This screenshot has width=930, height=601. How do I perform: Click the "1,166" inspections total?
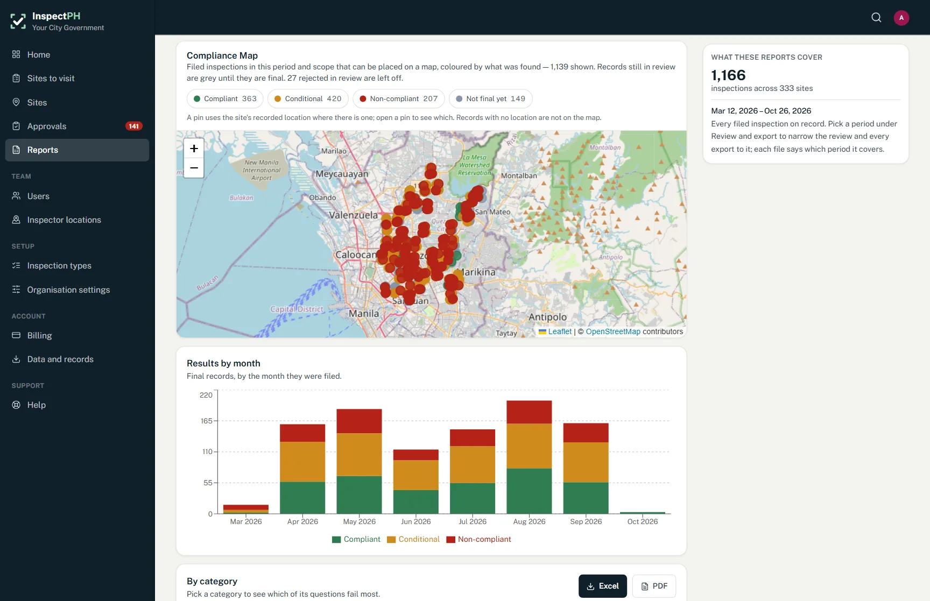pyautogui.click(x=728, y=75)
